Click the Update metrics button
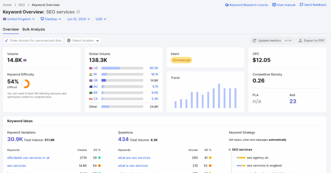 click(273, 40)
